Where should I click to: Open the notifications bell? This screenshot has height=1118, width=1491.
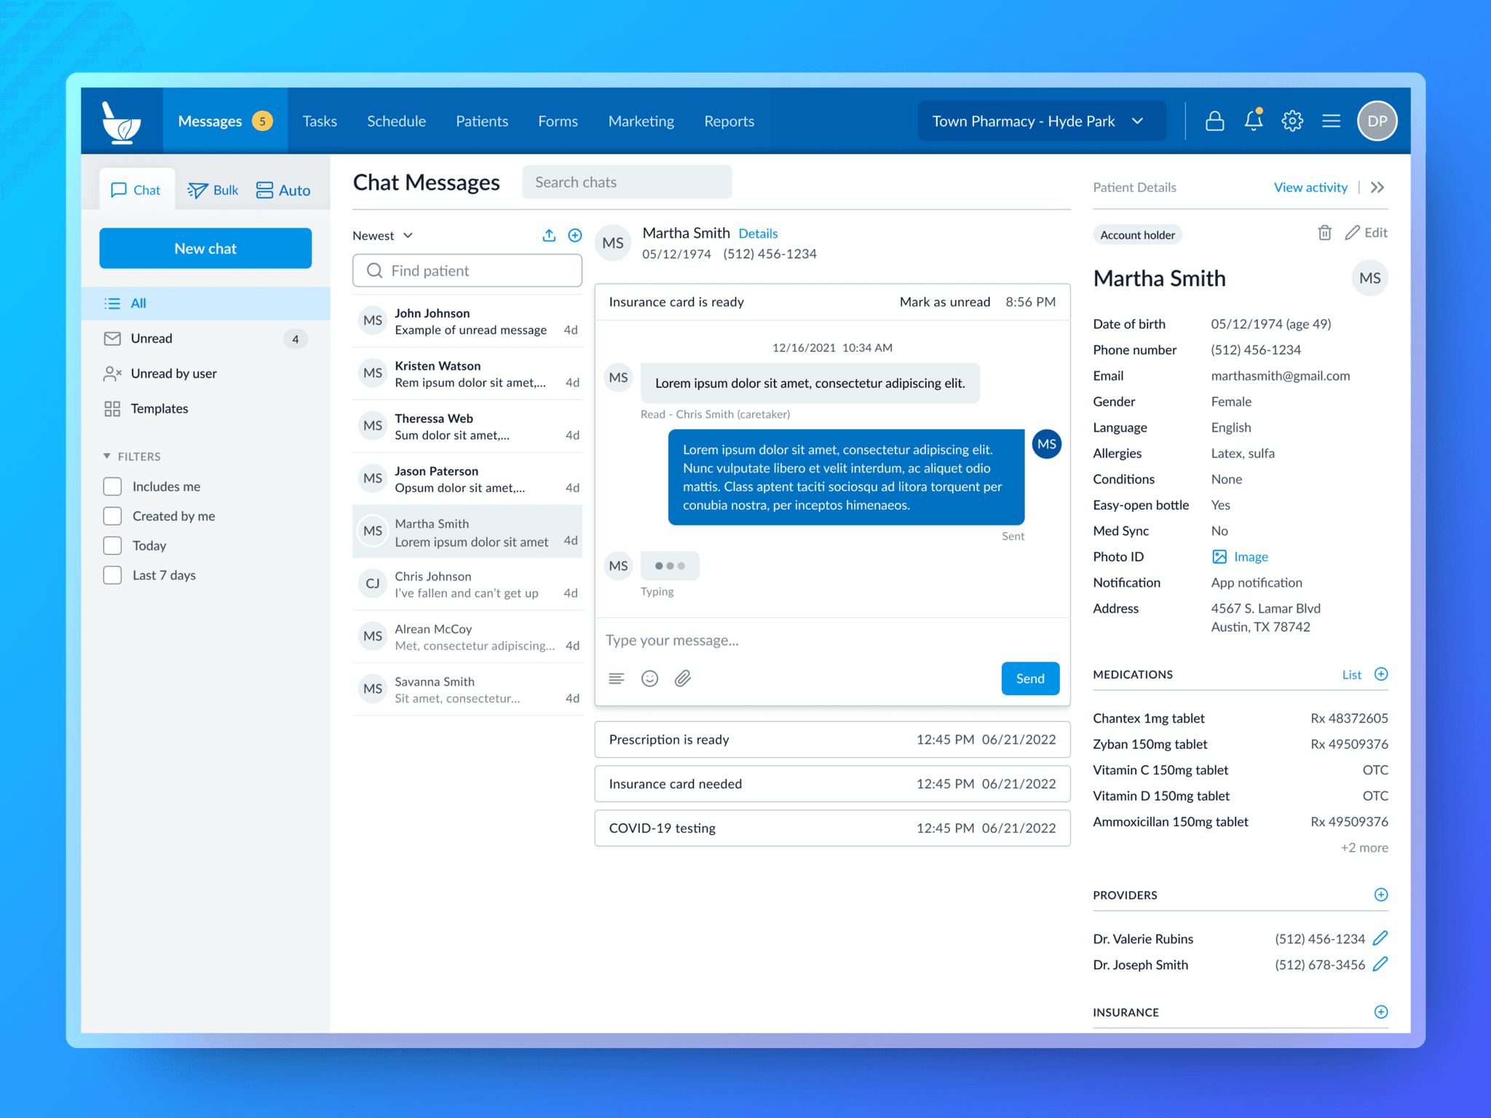(x=1253, y=121)
